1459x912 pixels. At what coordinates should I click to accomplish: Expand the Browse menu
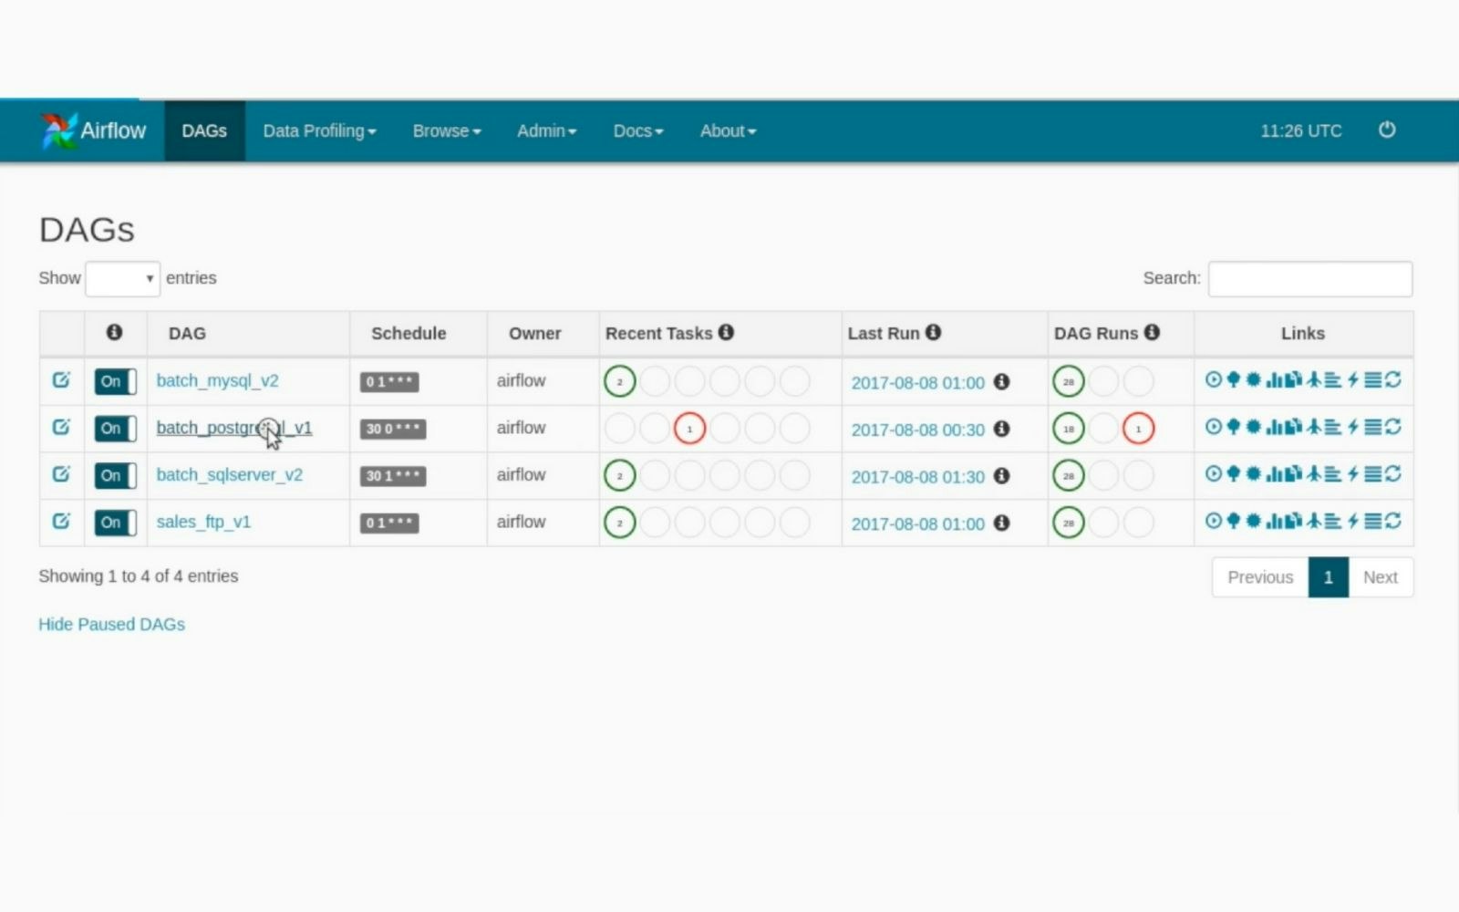(x=447, y=130)
